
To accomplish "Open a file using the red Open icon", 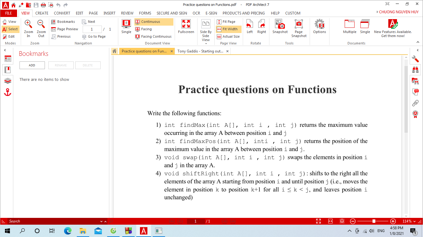I will pos(28,5).
